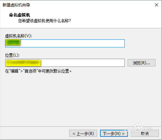
Task: Open the 浏览(R)... folder browser
Action: (x=141, y=63)
